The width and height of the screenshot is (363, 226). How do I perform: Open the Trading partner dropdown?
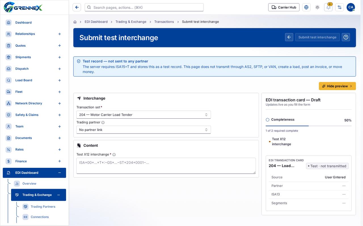pyautogui.click(x=143, y=130)
